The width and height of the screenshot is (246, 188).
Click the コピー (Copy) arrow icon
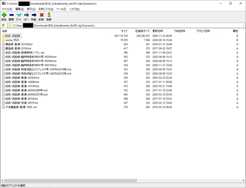click(x=26, y=15)
